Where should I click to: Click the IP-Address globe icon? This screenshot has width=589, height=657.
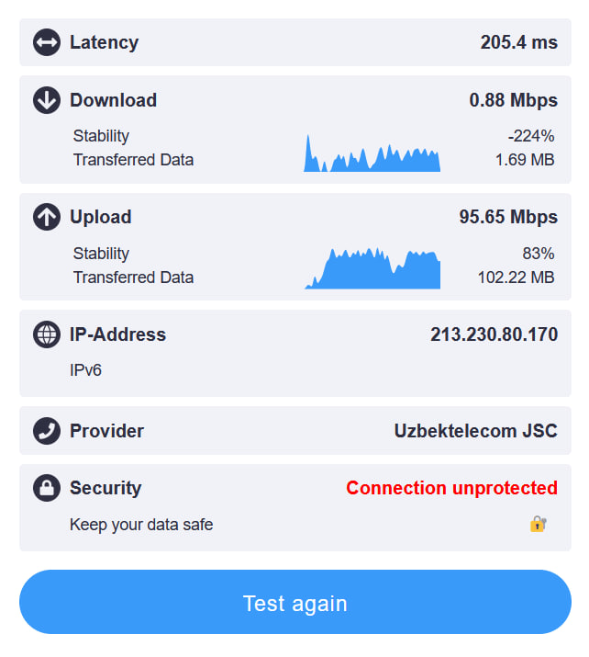47,334
